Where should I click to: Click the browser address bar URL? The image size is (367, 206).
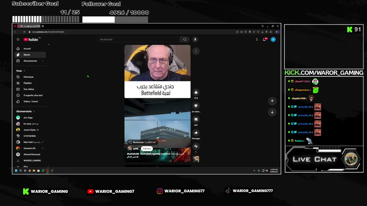(48, 32)
